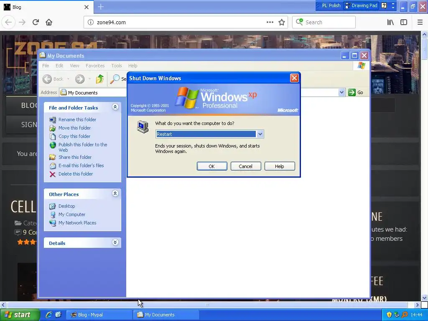The image size is (428, 321).
Task: Click the zone94.com URL address field
Action: 186,22
